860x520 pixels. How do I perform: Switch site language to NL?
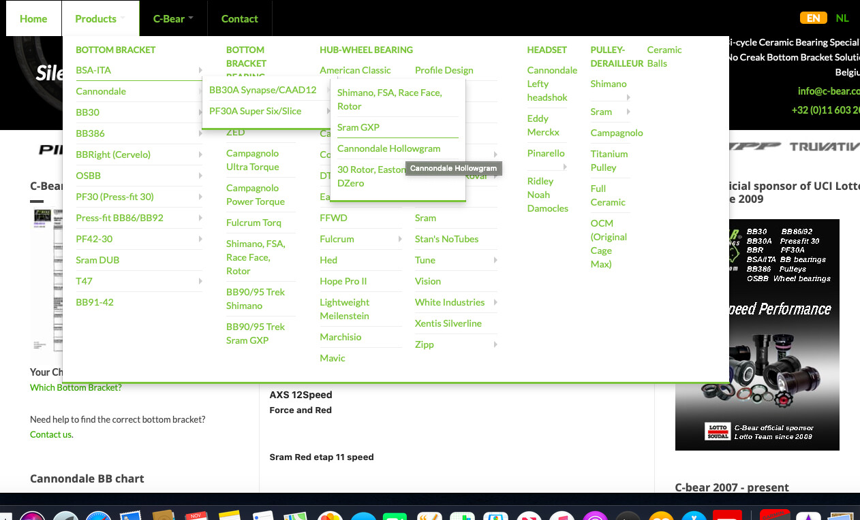tap(842, 18)
